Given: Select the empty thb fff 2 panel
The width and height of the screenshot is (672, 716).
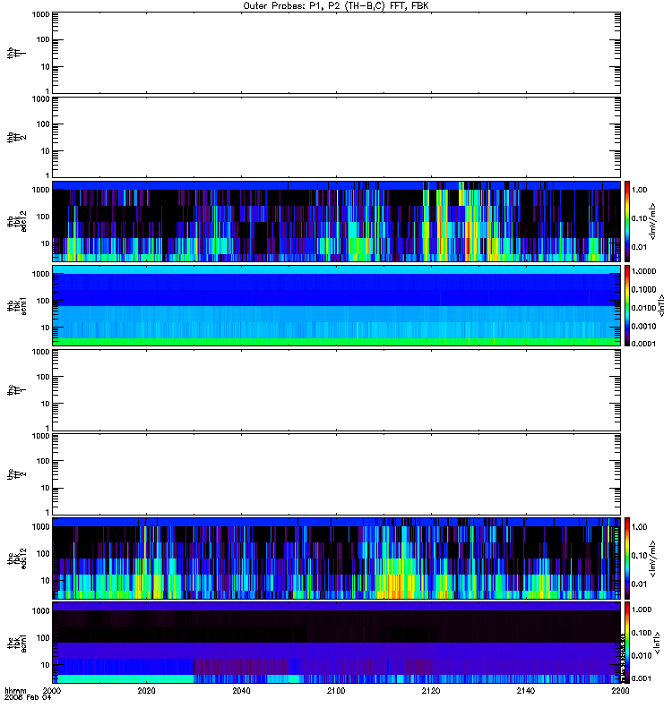Looking at the screenshot, I should [x=337, y=137].
